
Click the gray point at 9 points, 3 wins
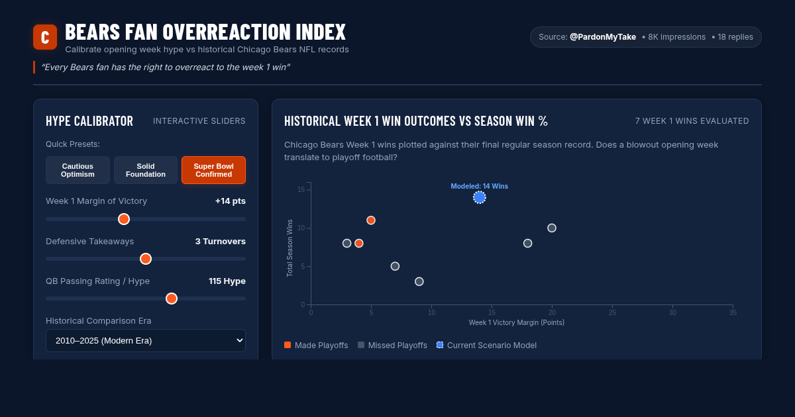coord(419,281)
